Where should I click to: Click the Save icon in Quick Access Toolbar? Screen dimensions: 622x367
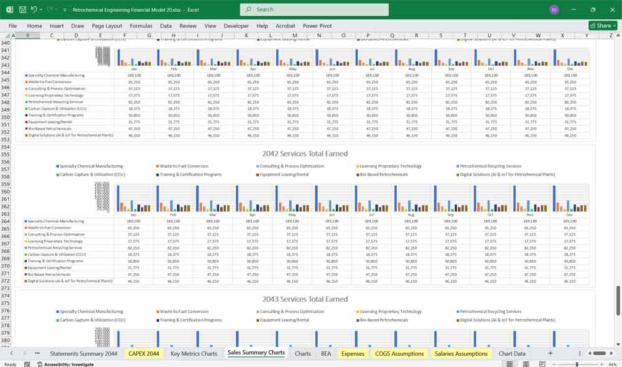(22, 9)
